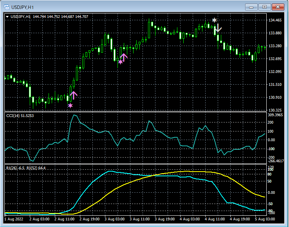Click the pink star below the first up arrow
This screenshot has width=289, height=227.
pos(70,105)
